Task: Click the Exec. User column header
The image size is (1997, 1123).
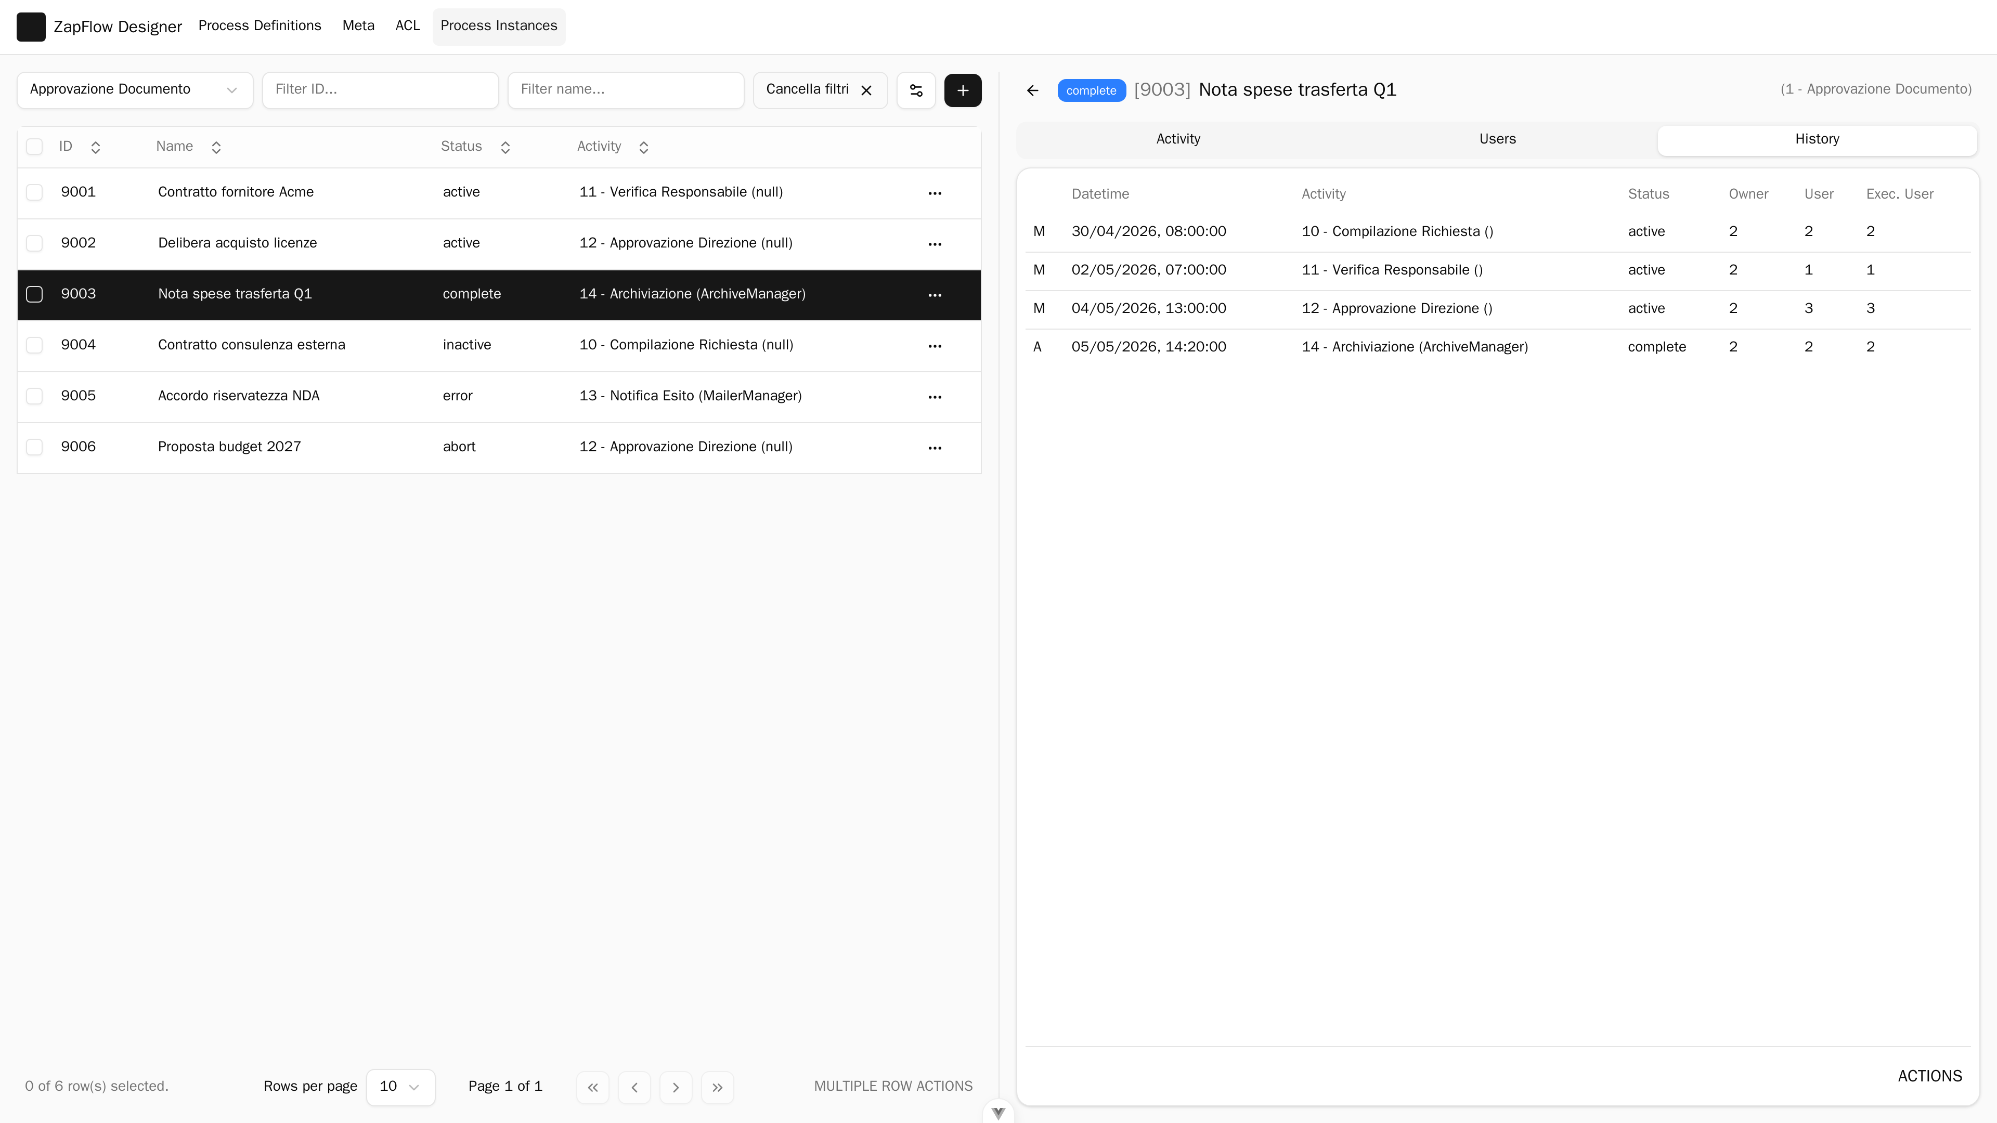Action: 1899,194
